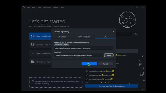Switch to the GitHub Enterprise tab
166x93 pixels.
84,37
